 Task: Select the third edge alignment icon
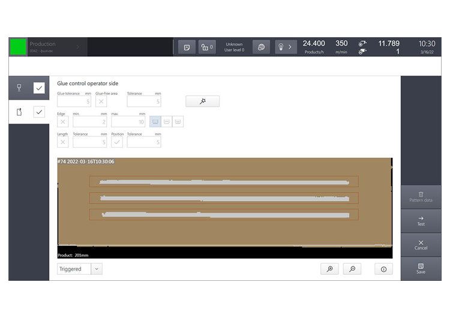click(x=178, y=121)
